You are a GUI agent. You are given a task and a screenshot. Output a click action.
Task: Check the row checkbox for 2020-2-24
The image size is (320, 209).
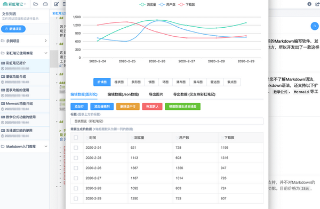(x=76, y=148)
